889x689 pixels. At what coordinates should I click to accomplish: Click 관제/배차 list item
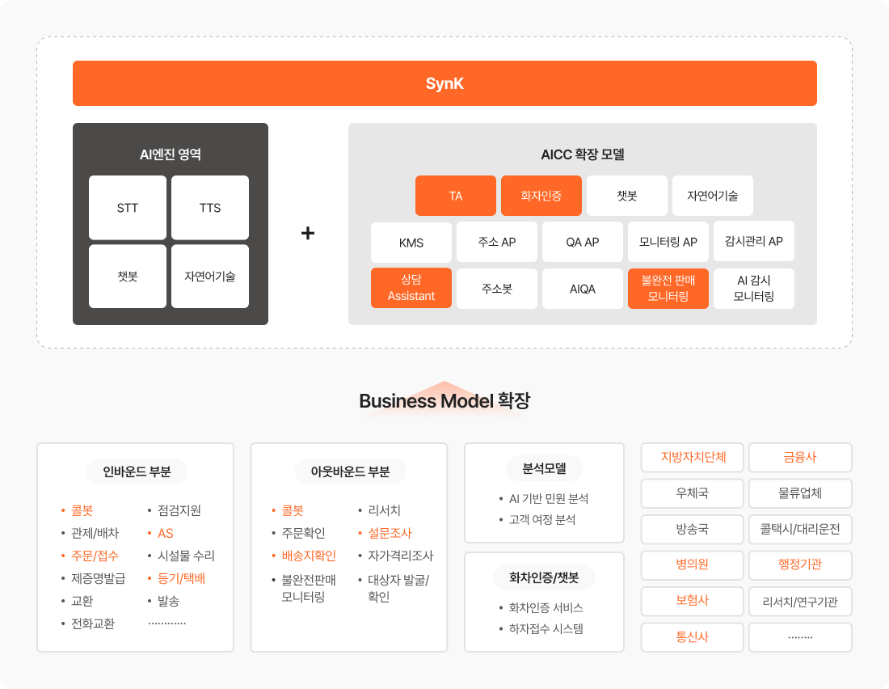click(95, 533)
